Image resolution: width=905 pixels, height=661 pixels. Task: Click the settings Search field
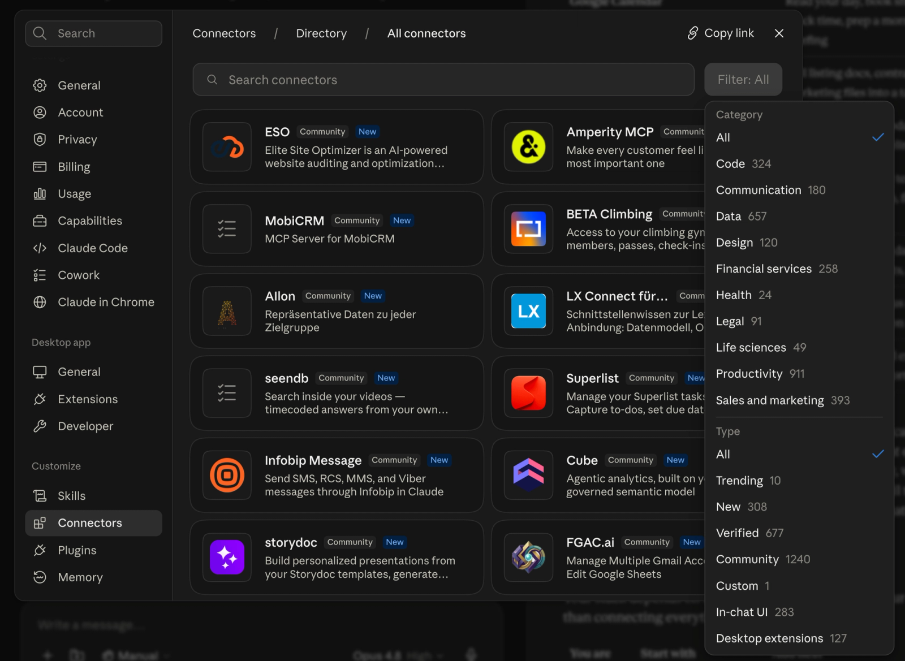94,33
